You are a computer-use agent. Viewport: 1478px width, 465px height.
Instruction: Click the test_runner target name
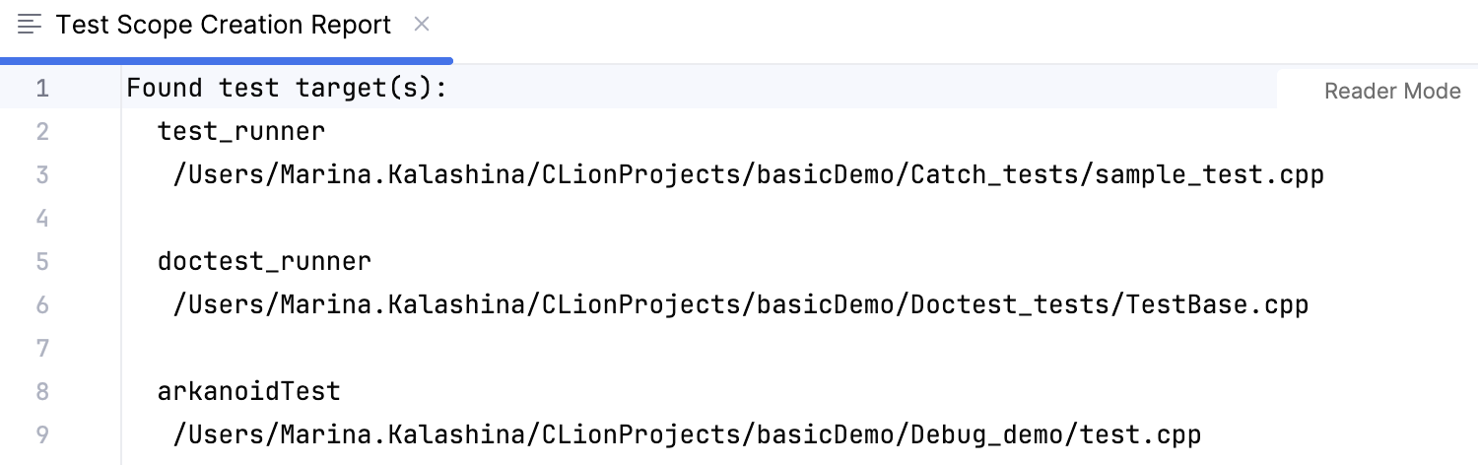(241, 132)
